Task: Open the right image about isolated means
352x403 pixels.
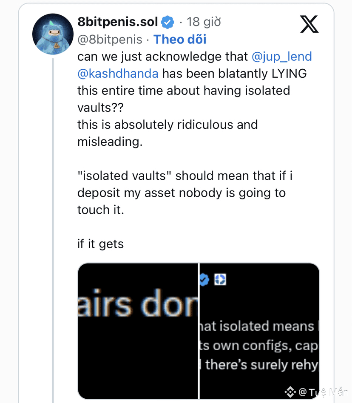Action: [x=259, y=331]
